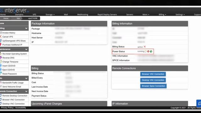Click the restart icon next to running
Screen dimensions: 201x113
[x=145, y=51]
